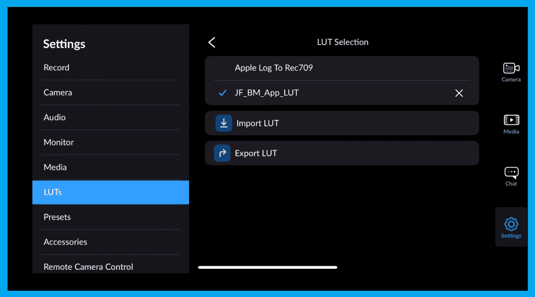This screenshot has width=535, height=297.
Task: Click the Export LUT arrow icon
Action: [223, 153]
